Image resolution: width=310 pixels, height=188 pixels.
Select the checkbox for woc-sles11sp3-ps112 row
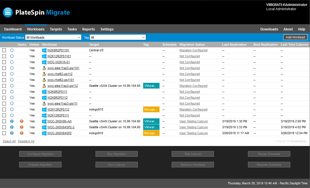[x=4, y=86]
